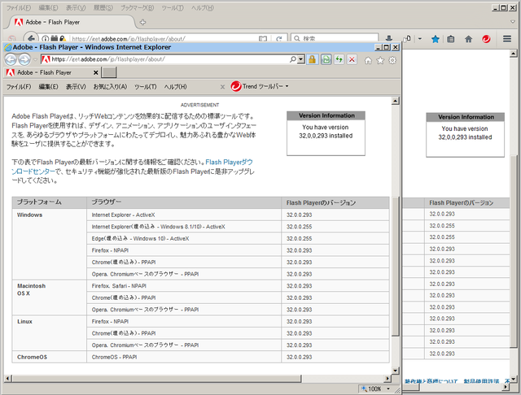The height and width of the screenshot is (395, 521).
Task: Close the Trend toolbar with the X
Action: (x=222, y=87)
